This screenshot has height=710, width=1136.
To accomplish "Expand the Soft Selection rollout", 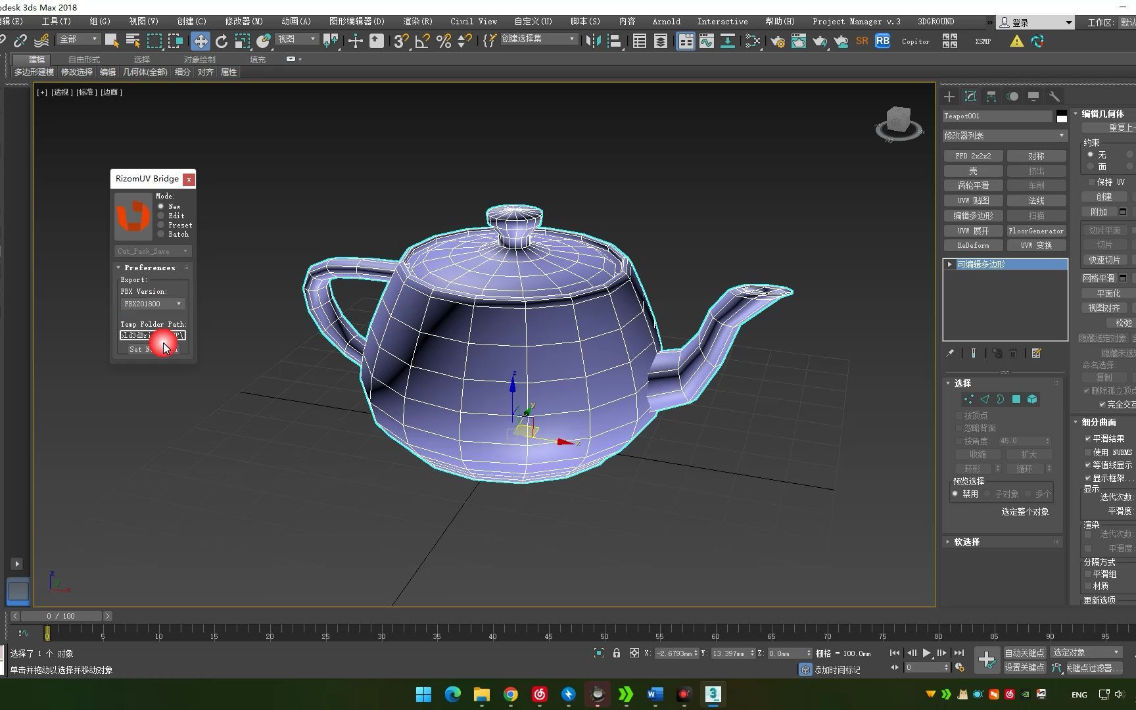I will (967, 542).
